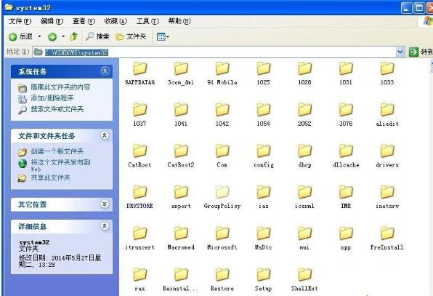Click the folder icon in the address bar
This screenshot has height=296, width=433.
[x=38, y=52]
